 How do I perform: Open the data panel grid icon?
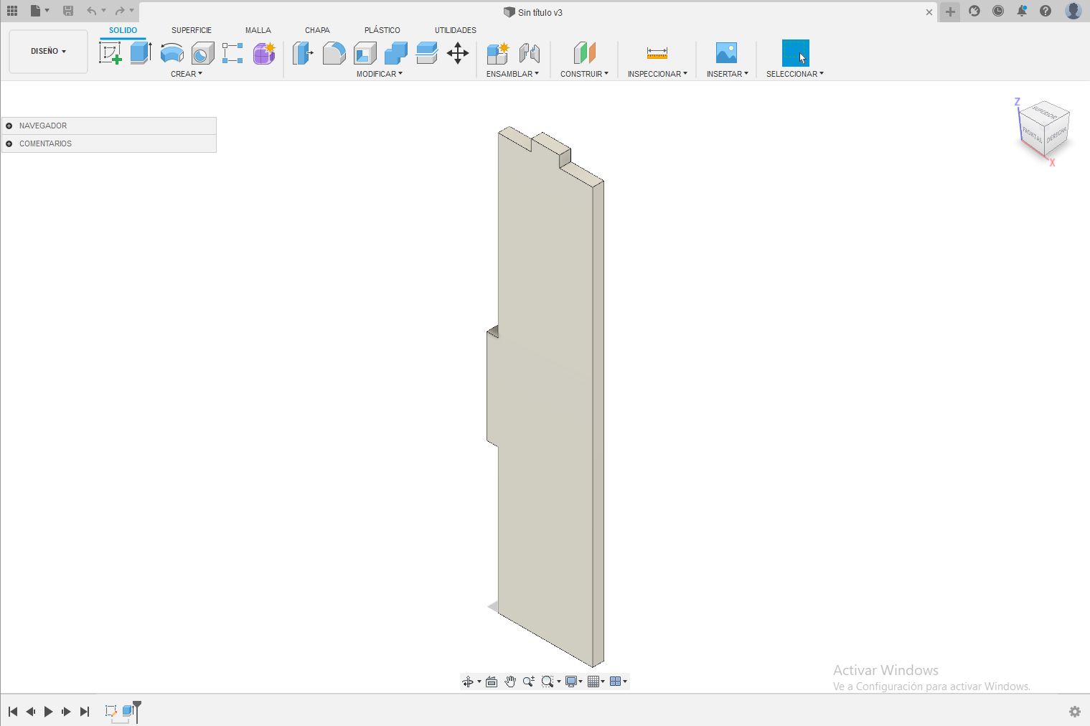12,11
